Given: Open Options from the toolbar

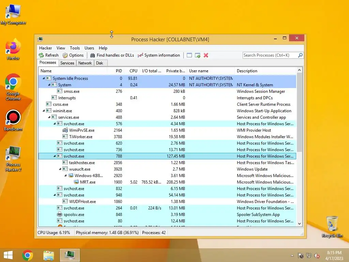Looking at the screenshot, I should 73,55.
